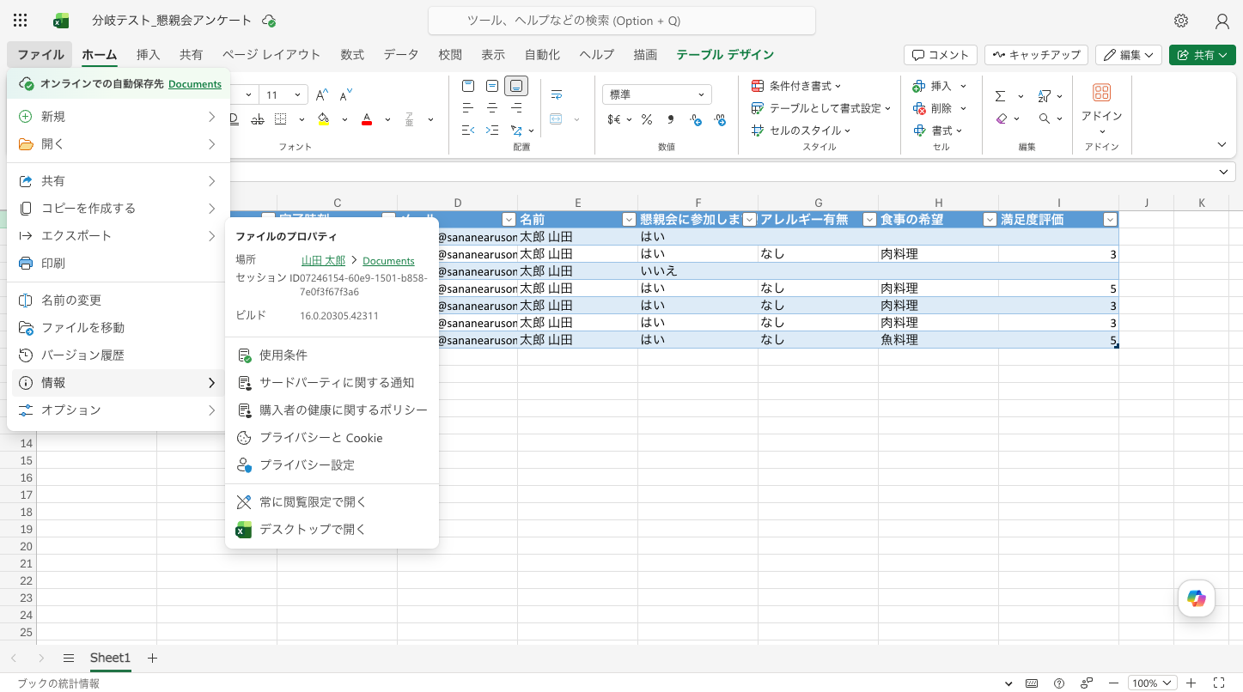
Task: Add a new sheet plus icon
Action: 152,658
